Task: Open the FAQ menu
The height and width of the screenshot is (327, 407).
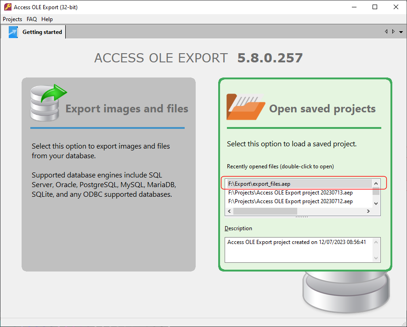Action: 32,19
